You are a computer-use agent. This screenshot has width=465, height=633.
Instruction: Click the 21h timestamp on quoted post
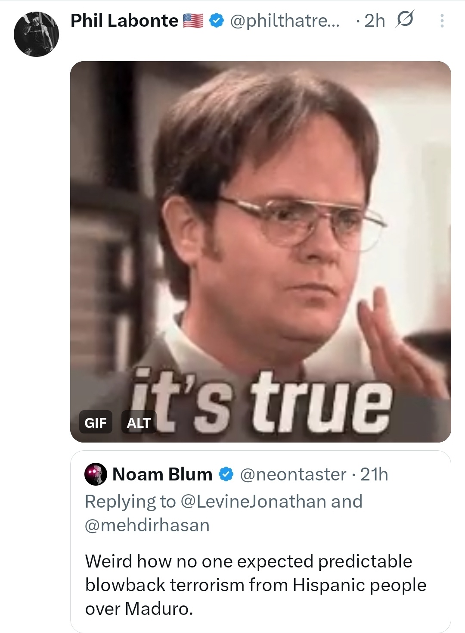374,474
